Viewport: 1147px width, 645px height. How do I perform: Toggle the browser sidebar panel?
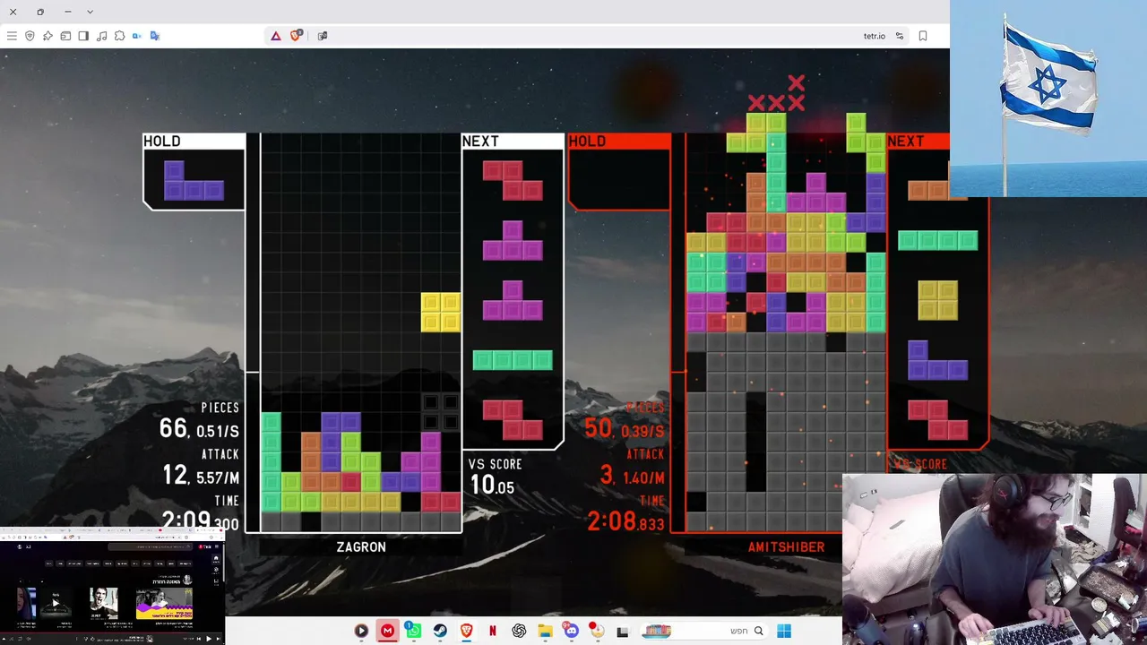click(83, 36)
